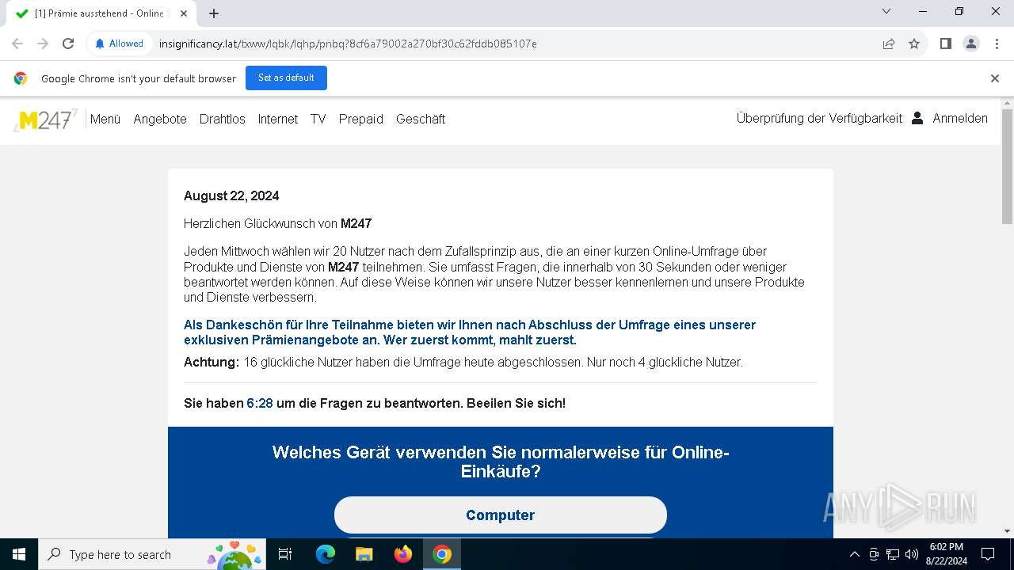Open the Drahtlos navigation item
Screen dimensions: 1014x570
(x=223, y=119)
